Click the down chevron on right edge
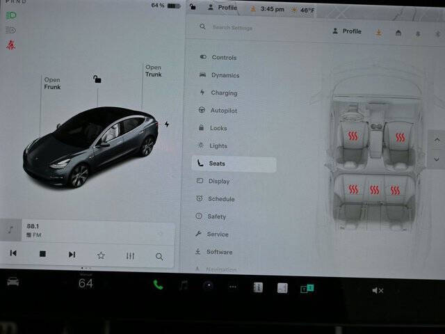 tap(437, 159)
